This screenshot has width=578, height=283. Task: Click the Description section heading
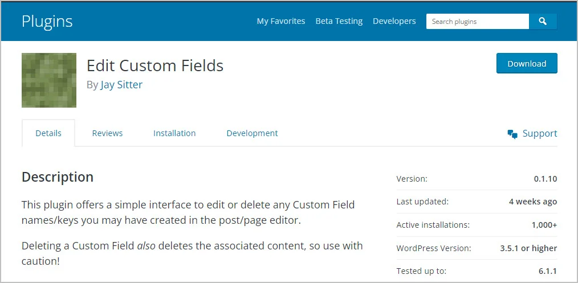58,177
